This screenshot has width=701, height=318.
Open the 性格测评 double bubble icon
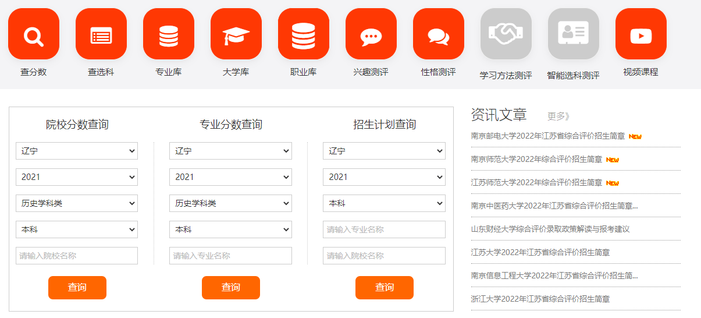pyautogui.click(x=439, y=34)
